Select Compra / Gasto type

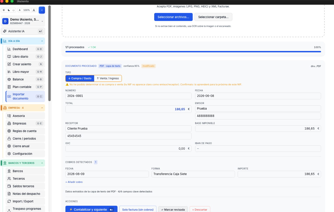(x=80, y=78)
